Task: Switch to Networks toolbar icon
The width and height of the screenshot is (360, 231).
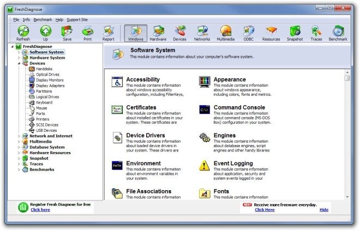Action: [x=202, y=33]
